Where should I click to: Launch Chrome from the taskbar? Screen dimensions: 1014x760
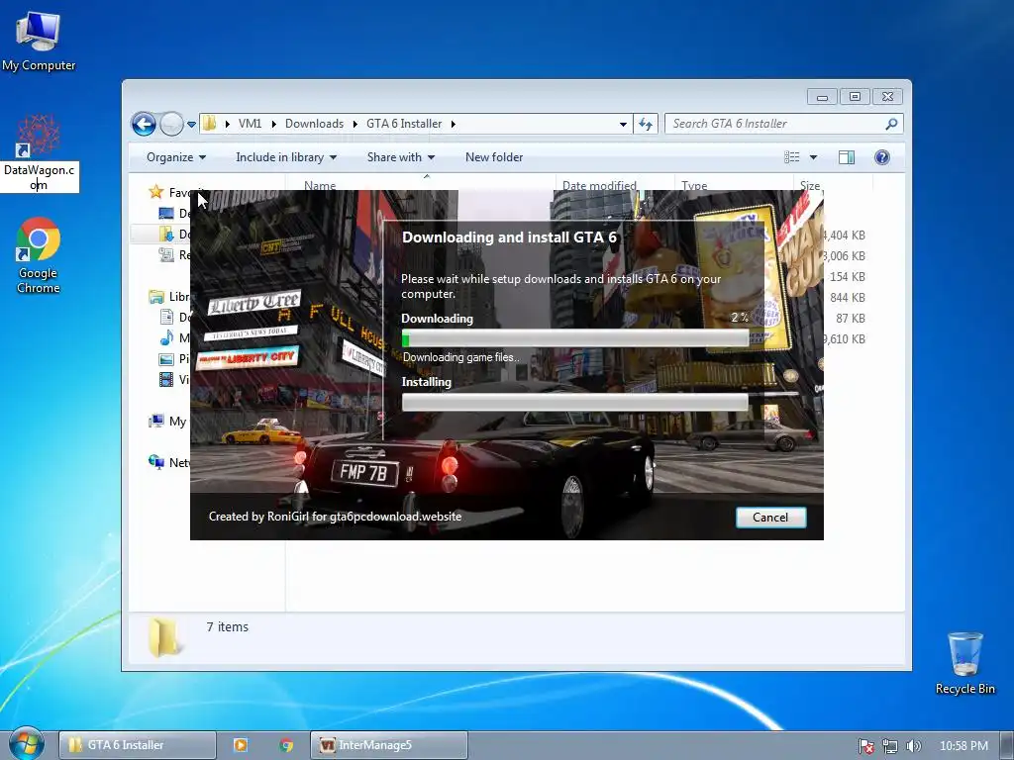tap(286, 745)
